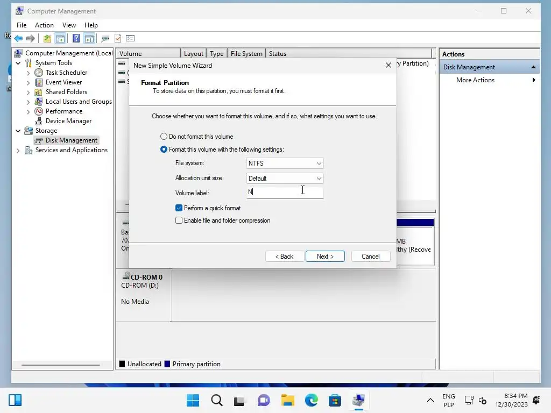The image size is (551, 413).
Task: Launch Microsoft Edge from taskbar
Action: point(312,400)
